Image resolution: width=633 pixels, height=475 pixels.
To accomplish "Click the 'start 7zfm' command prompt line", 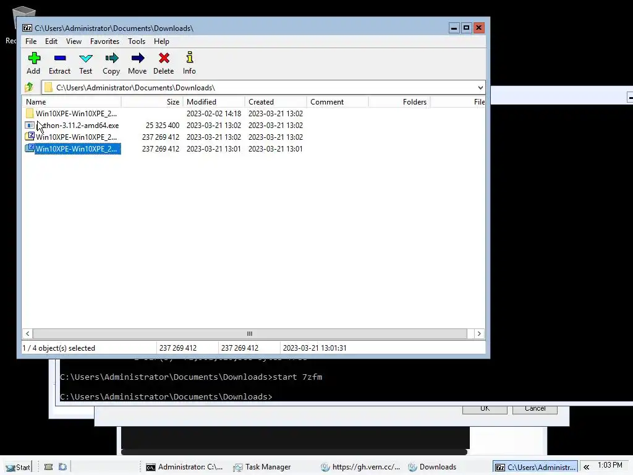I will pos(191,377).
